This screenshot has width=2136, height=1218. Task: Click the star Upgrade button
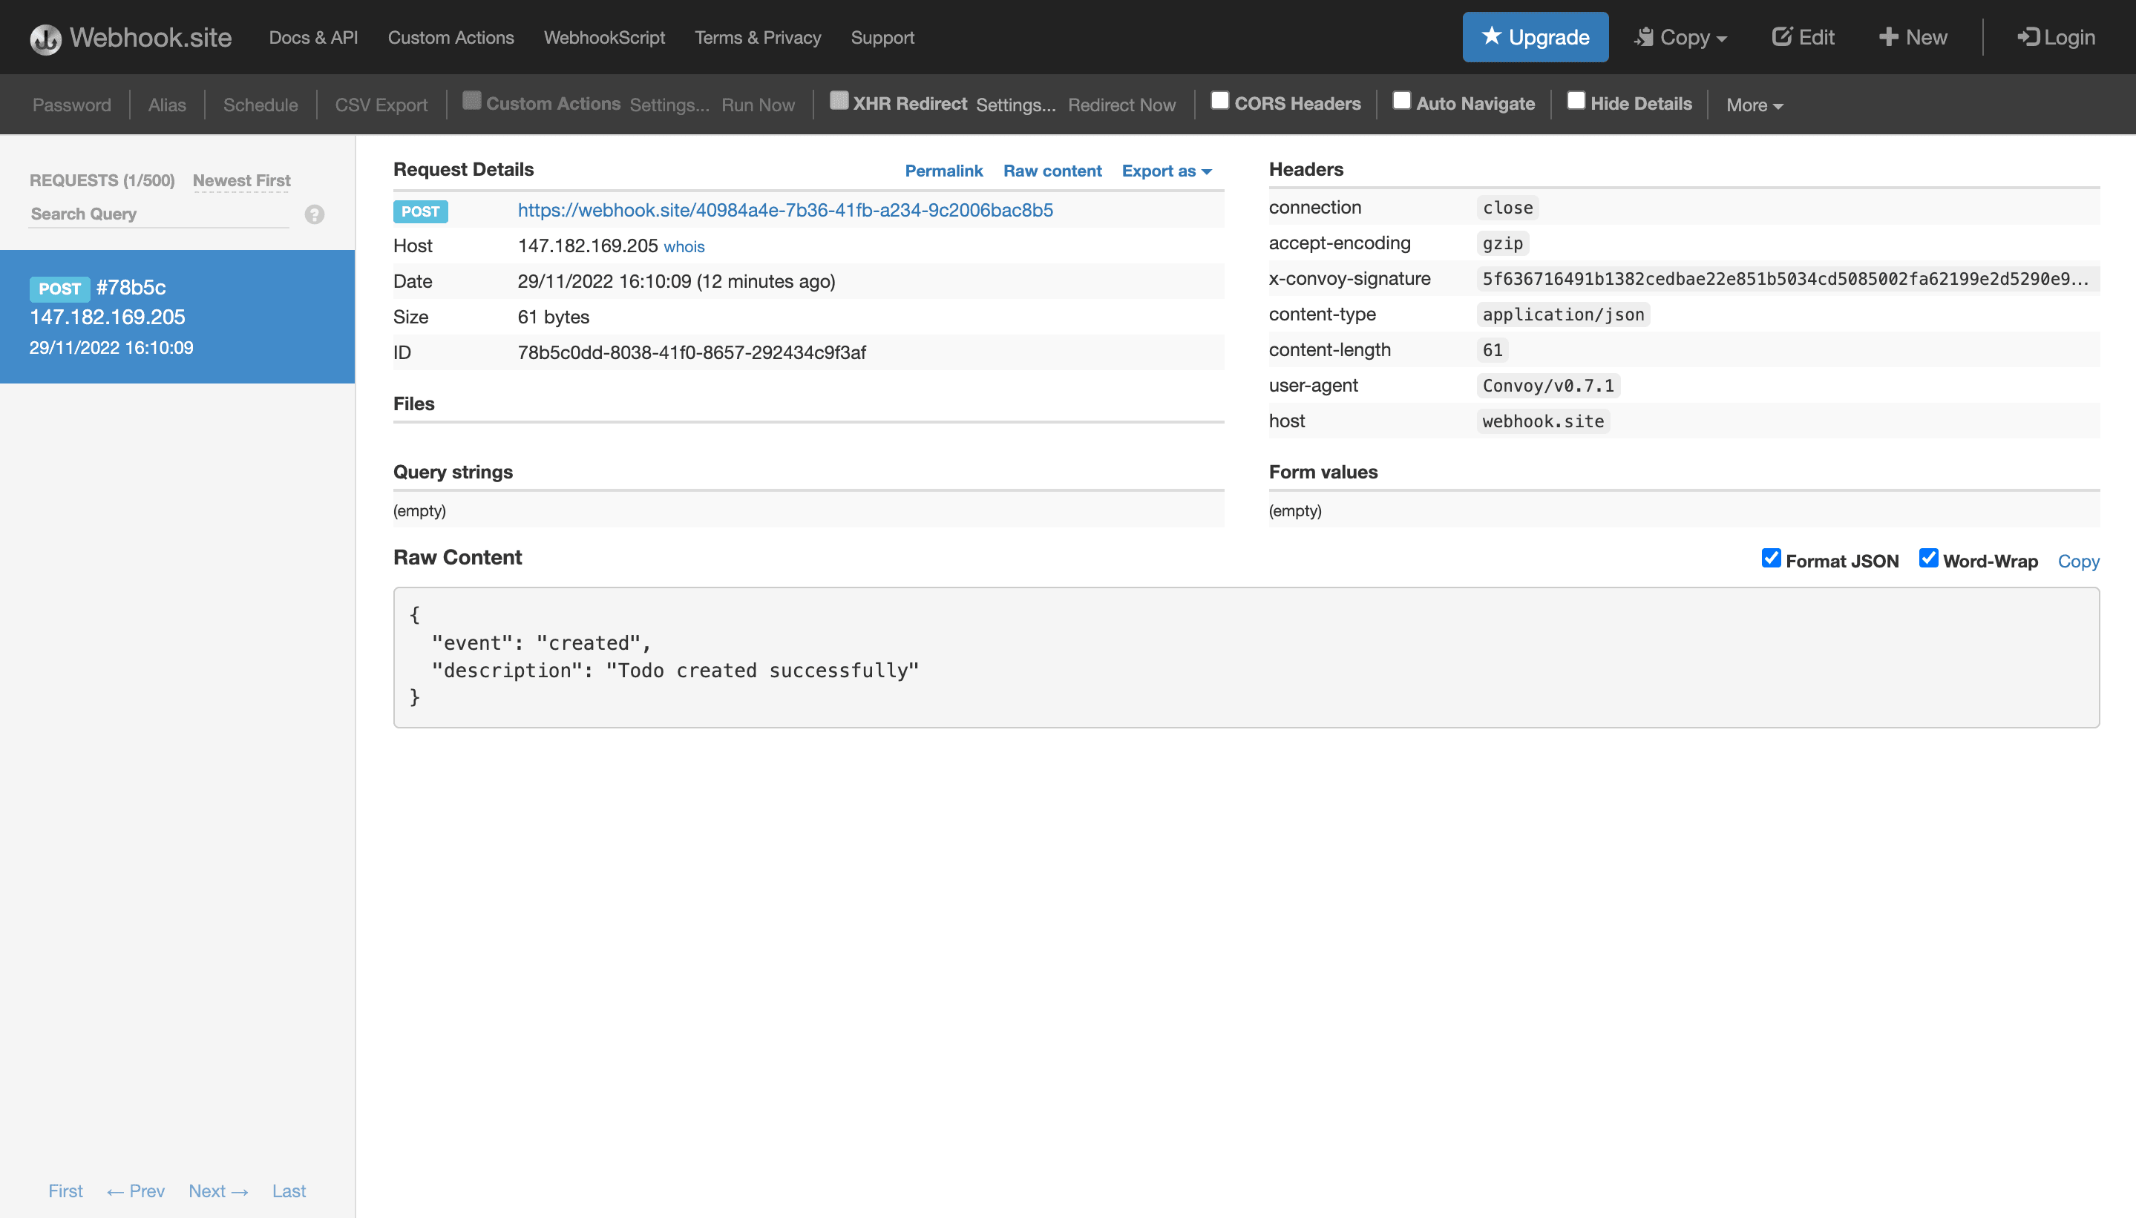click(x=1535, y=37)
